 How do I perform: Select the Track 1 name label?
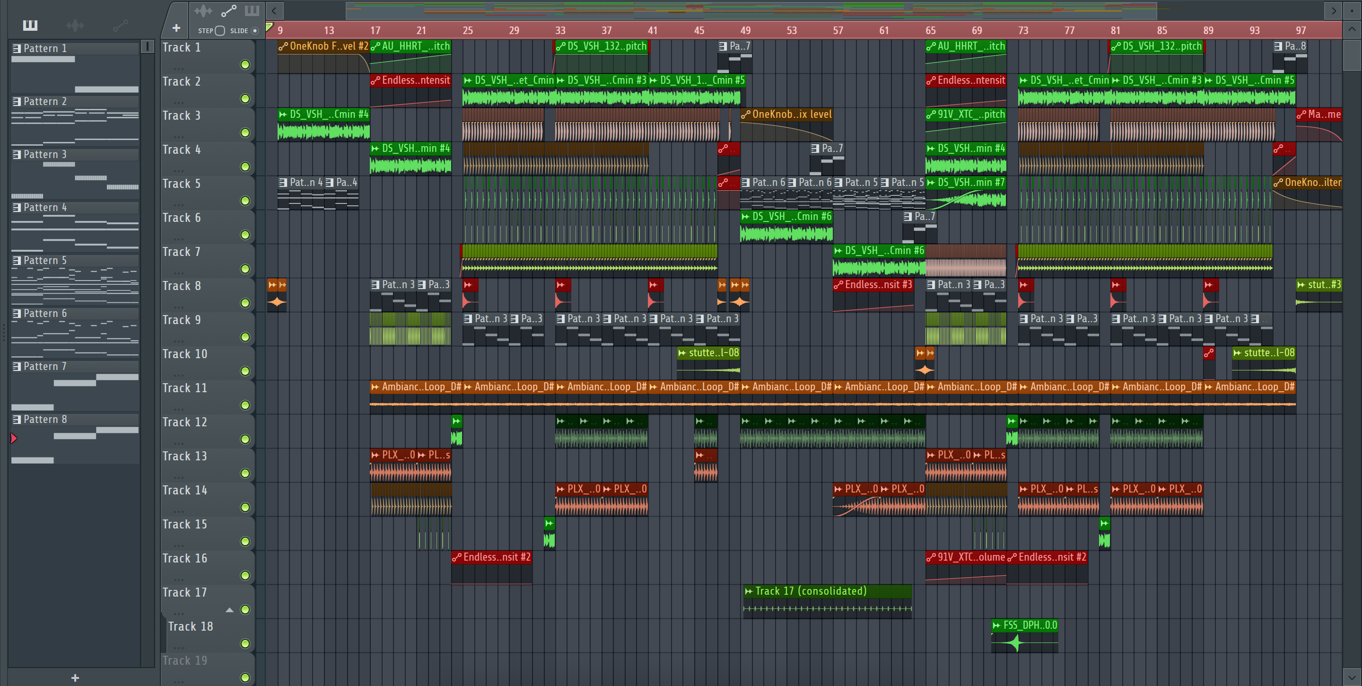(181, 47)
